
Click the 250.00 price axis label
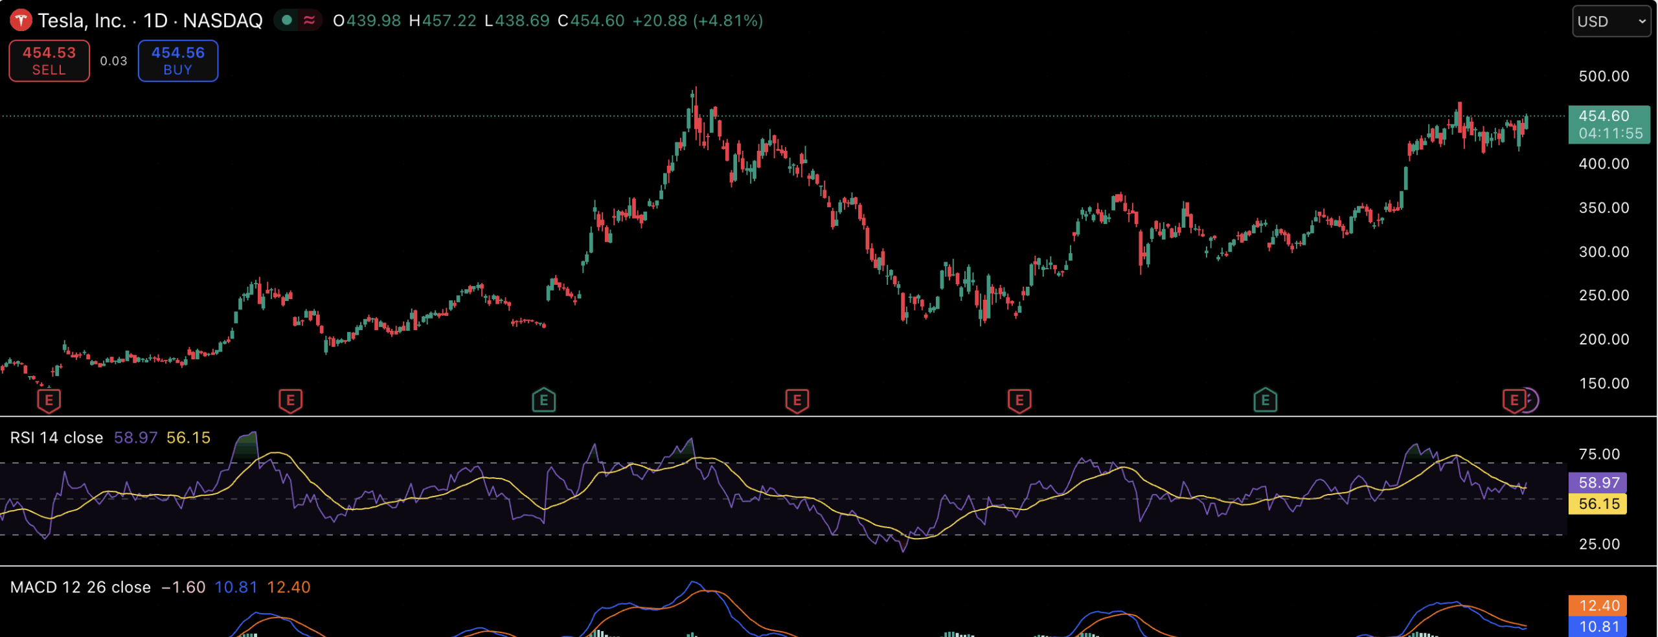[x=1604, y=295]
